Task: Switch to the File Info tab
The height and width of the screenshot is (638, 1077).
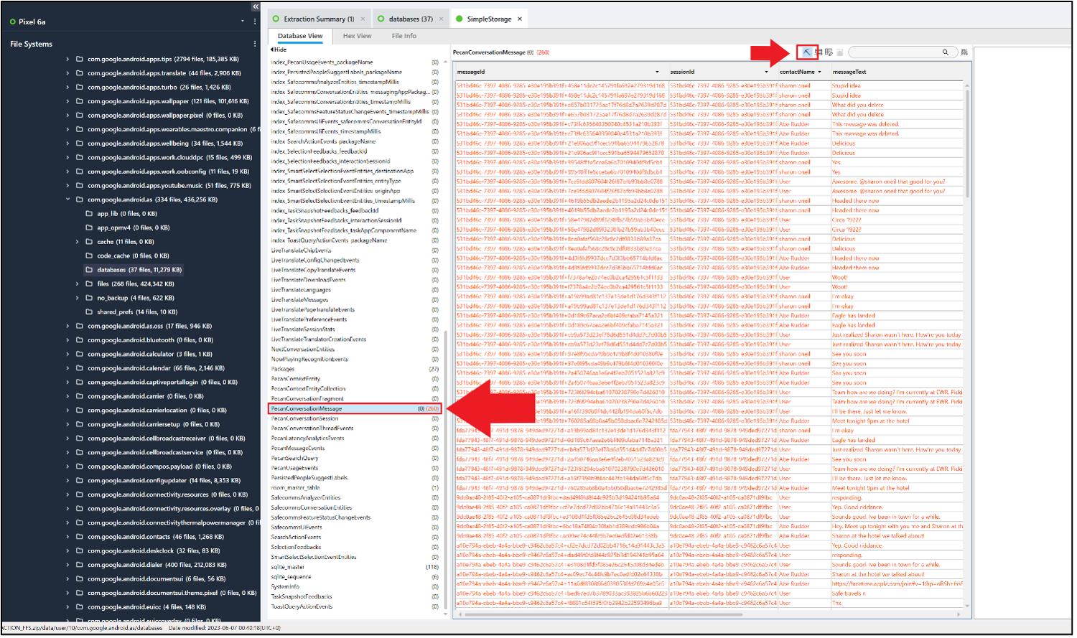Action: [404, 36]
